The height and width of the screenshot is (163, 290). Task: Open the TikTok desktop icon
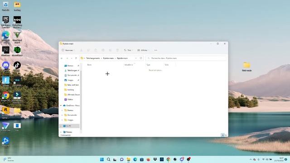pos(17,67)
